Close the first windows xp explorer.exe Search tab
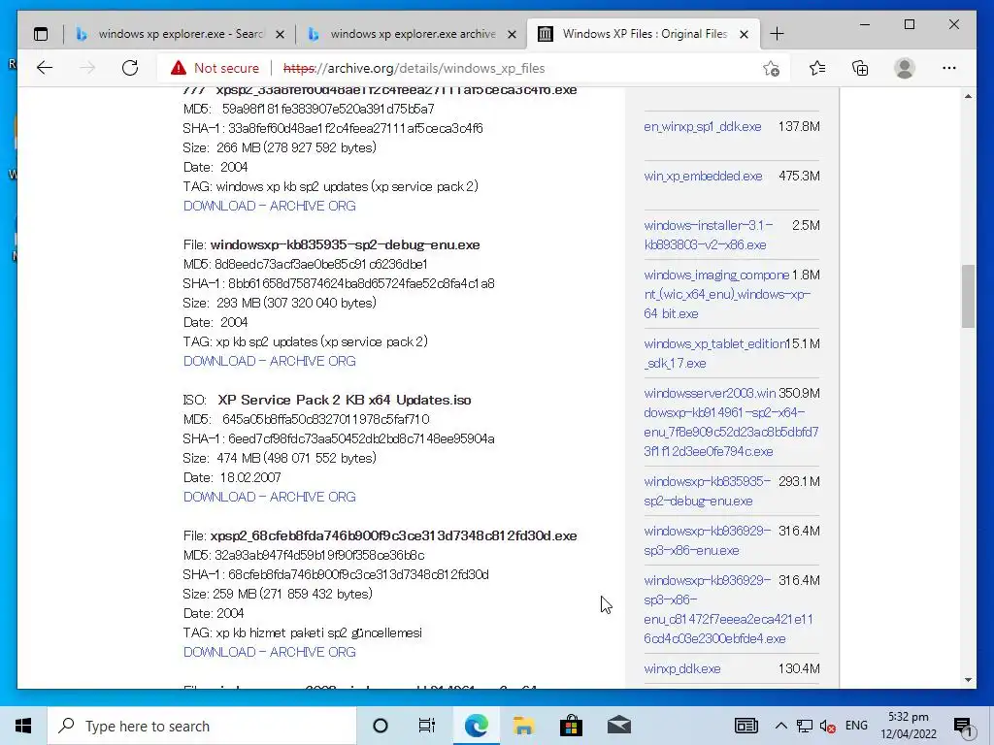The image size is (994, 745). 280,34
